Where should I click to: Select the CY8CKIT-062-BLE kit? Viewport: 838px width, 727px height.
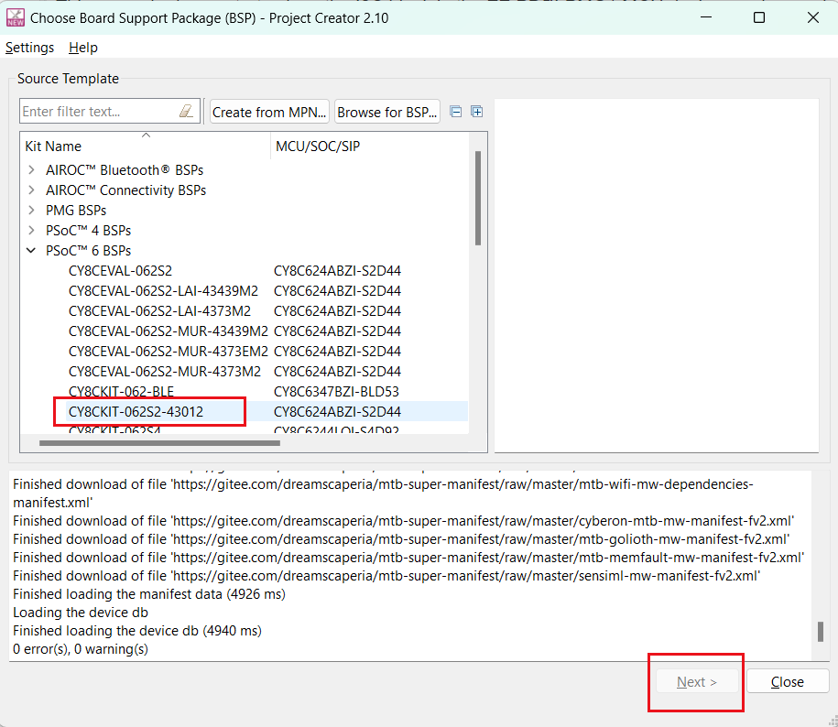coord(121,392)
